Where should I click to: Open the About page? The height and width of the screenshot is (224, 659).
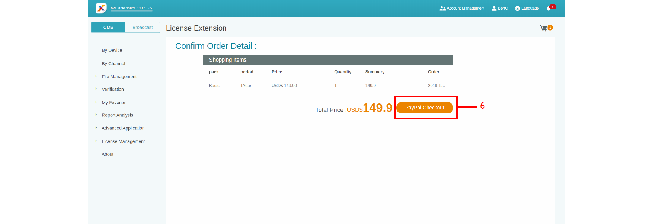point(108,154)
